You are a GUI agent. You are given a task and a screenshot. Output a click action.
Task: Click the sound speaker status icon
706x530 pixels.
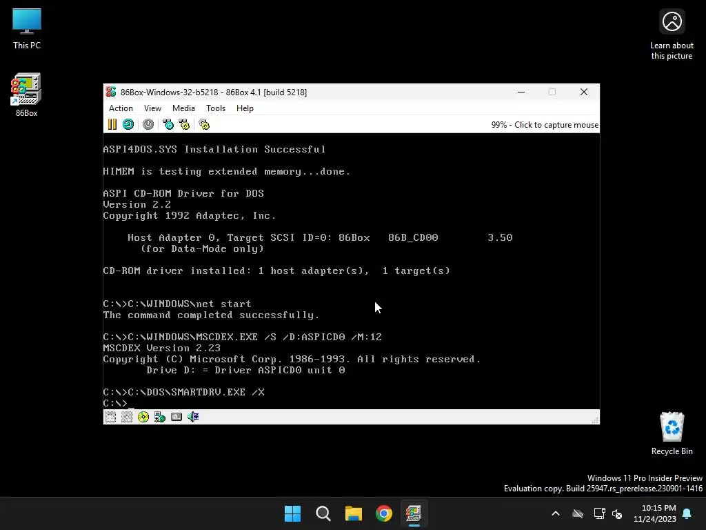[193, 417]
